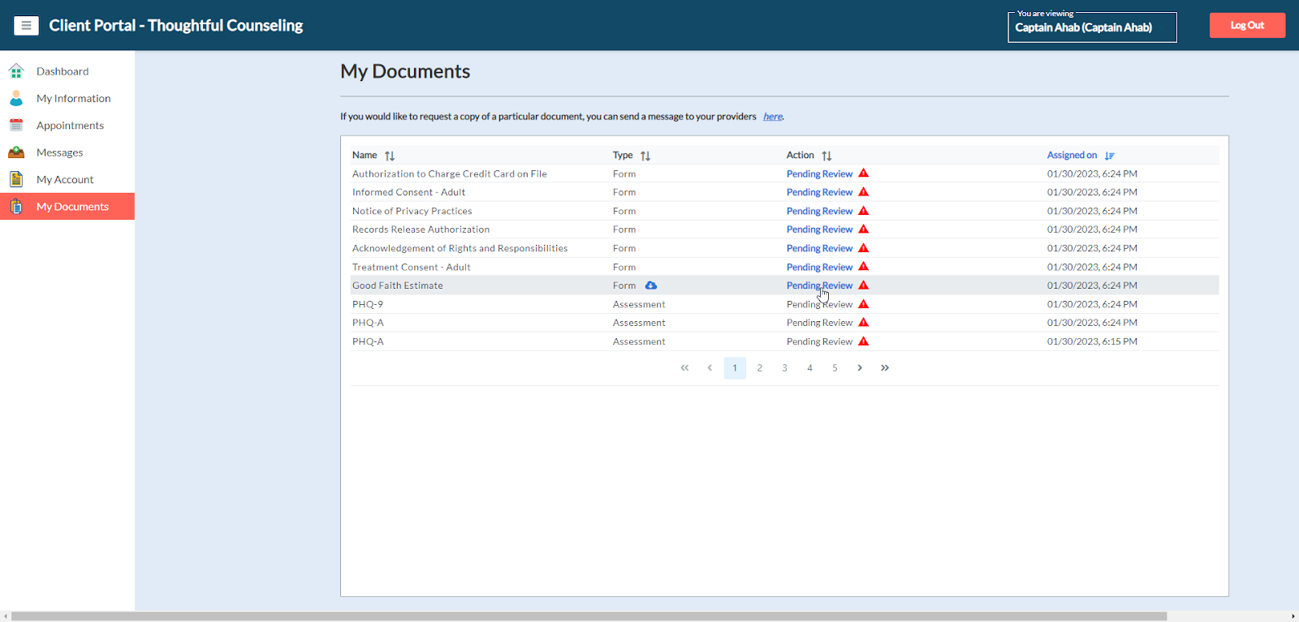Click the Messages inbox icon
The height and width of the screenshot is (622, 1299).
point(16,152)
